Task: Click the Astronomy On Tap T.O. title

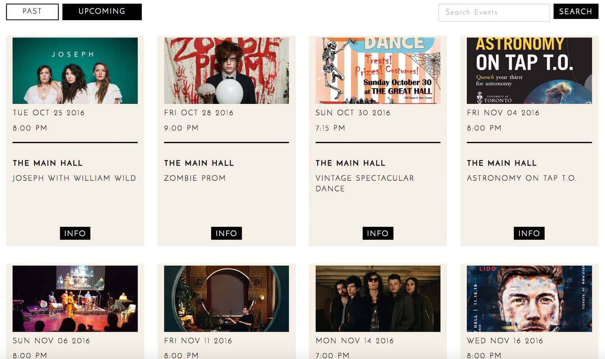Action: pyautogui.click(x=522, y=178)
